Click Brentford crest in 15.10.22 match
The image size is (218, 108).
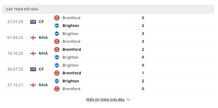click(x=57, y=50)
